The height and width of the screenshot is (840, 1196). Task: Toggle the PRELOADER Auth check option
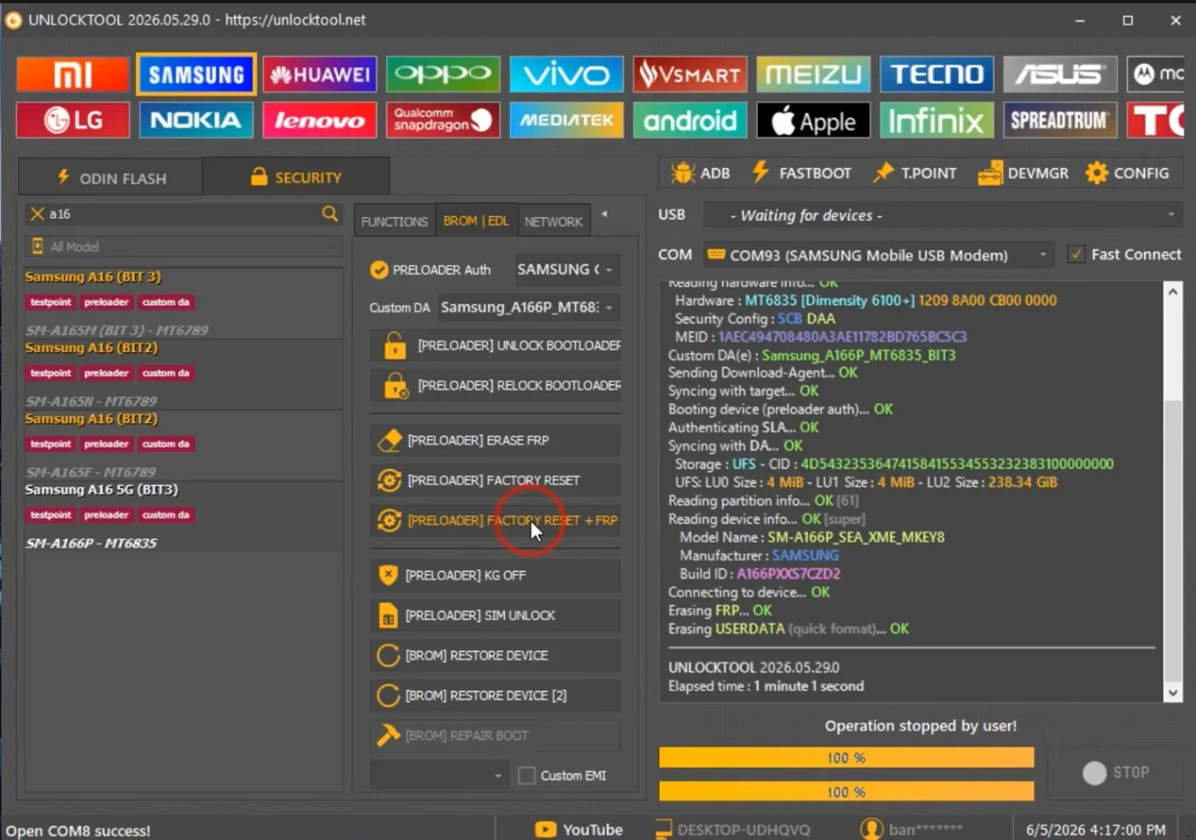(378, 270)
